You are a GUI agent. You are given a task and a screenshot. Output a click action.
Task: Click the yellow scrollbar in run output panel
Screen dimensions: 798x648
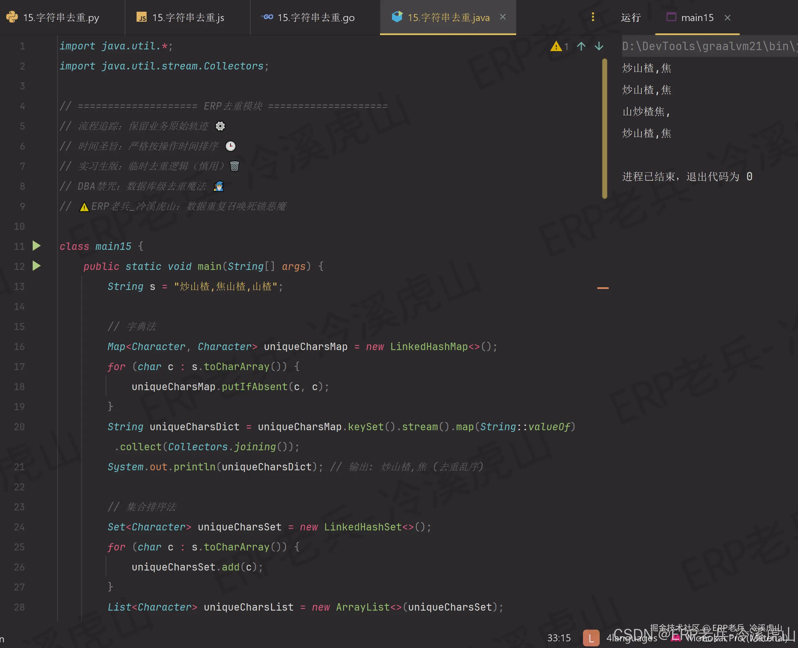(605, 123)
